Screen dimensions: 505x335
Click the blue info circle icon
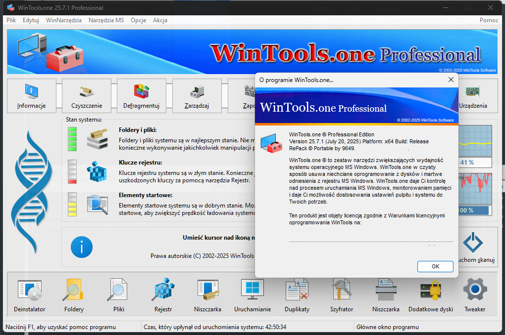(82, 247)
